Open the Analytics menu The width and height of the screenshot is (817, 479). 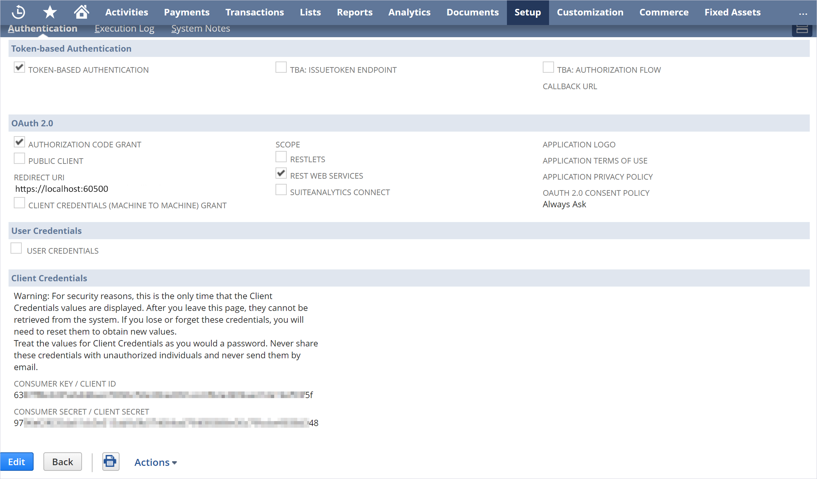tap(409, 12)
